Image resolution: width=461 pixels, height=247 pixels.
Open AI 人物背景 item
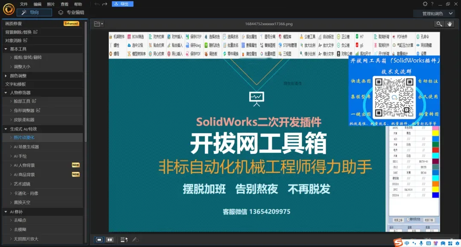click(43, 166)
